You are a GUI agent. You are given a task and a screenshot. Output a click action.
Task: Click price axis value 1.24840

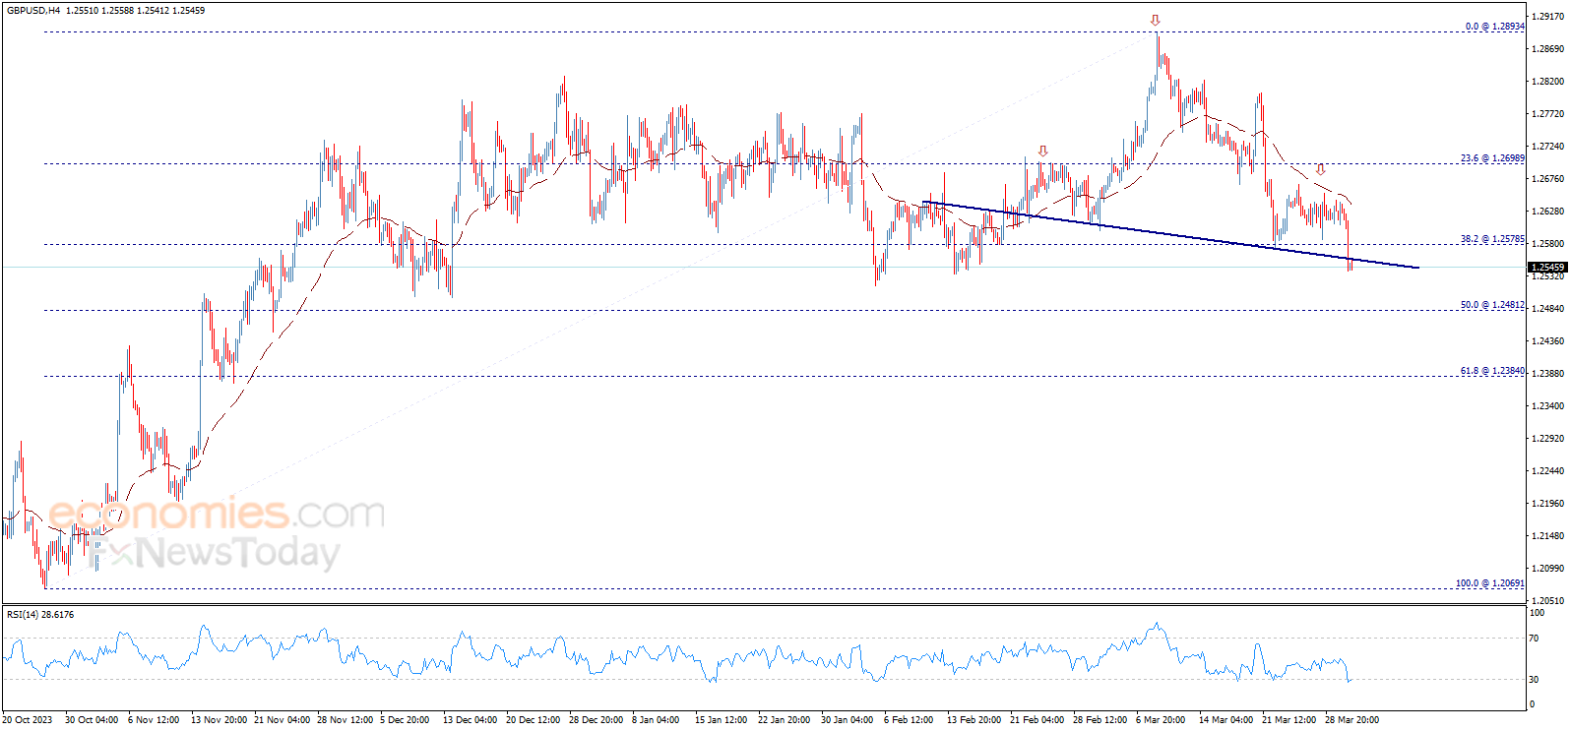[x=1549, y=309]
